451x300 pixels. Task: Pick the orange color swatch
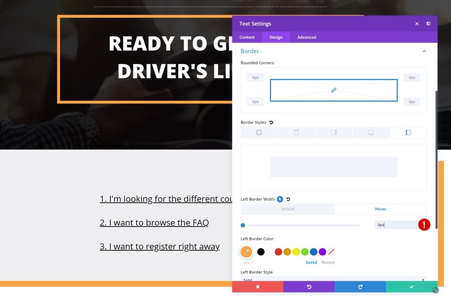coord(287,252)
